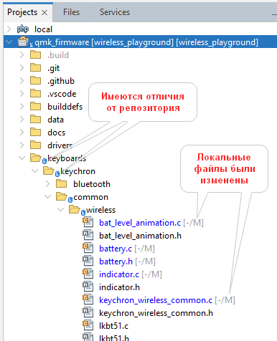Expand the .github folder

point(22,80)
